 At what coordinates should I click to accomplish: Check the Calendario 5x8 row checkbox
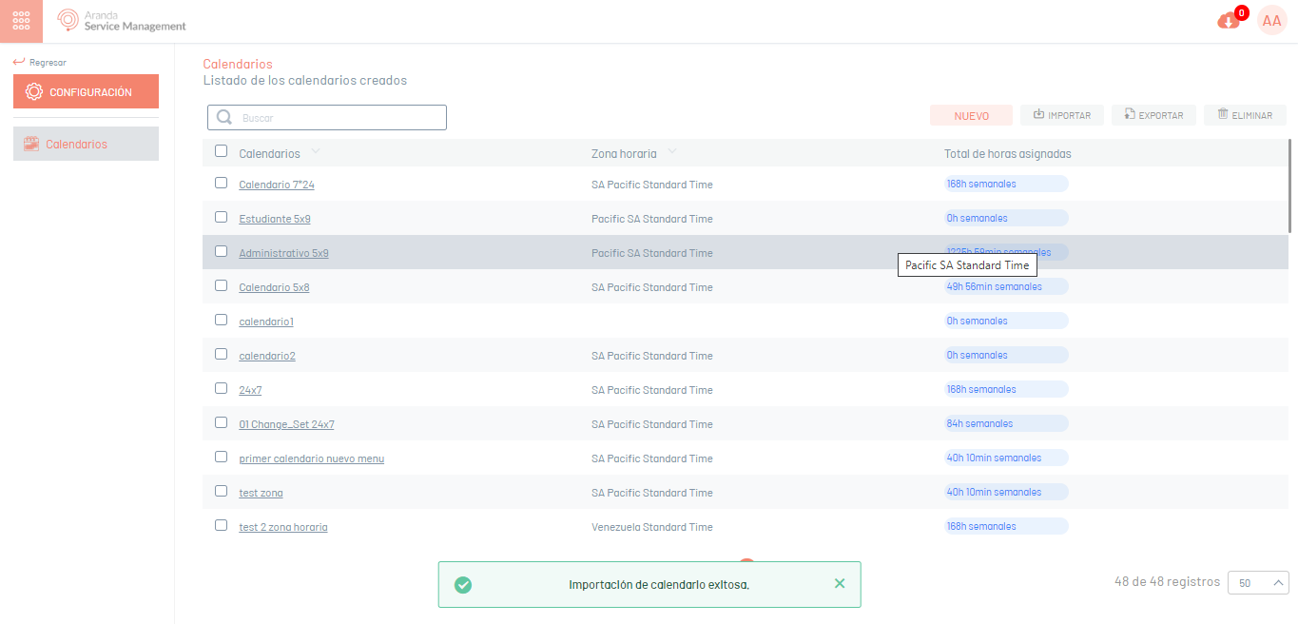[x=222, y=285]
